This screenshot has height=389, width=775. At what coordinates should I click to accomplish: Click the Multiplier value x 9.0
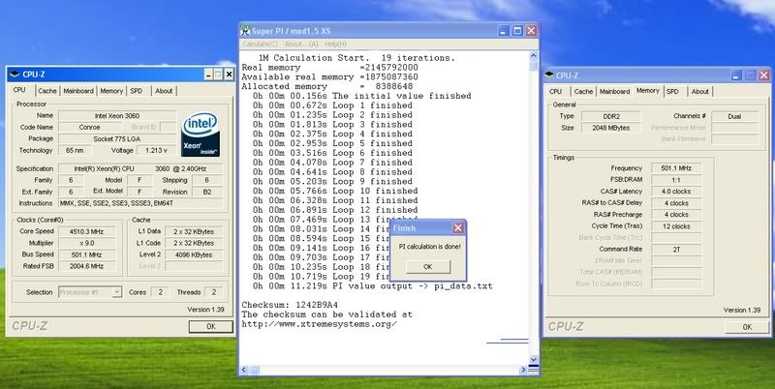pos(87,243)
